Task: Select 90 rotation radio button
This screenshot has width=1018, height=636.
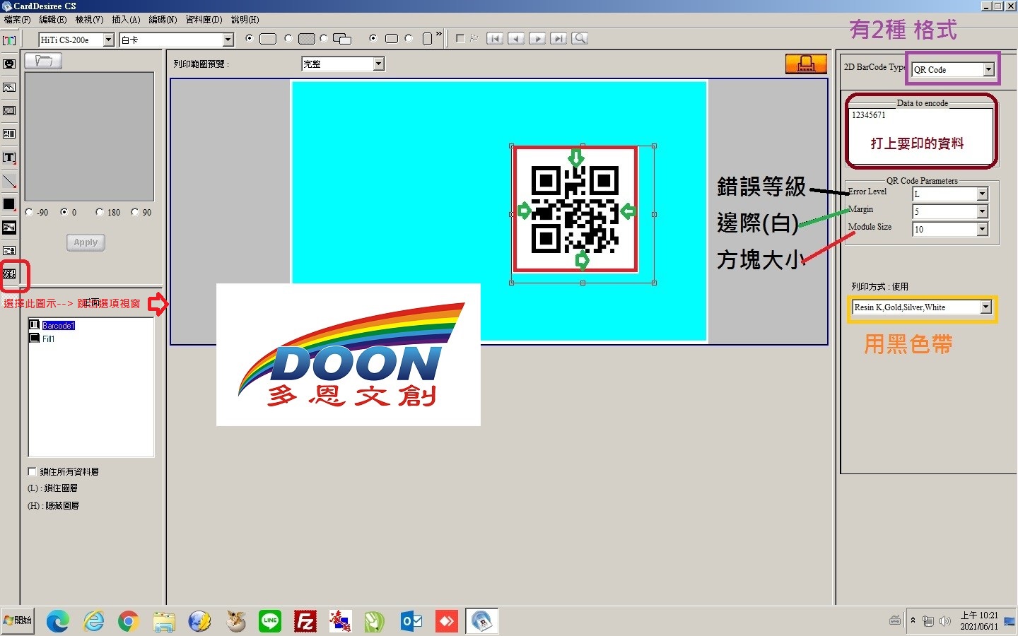Action: tap(135, 212)
